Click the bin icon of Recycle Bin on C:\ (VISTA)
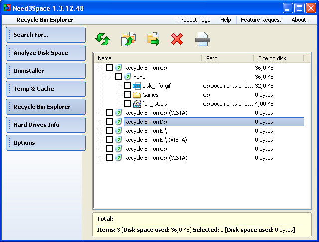Screen dimensions: 319x242 pyautogui.click(x=118, y=112)
